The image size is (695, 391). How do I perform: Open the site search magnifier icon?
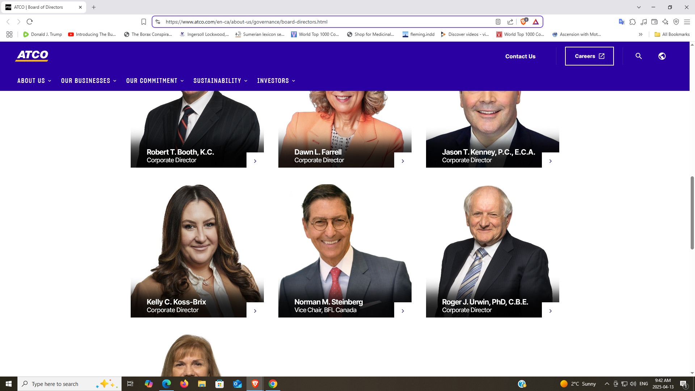click(x=639, y=56)
